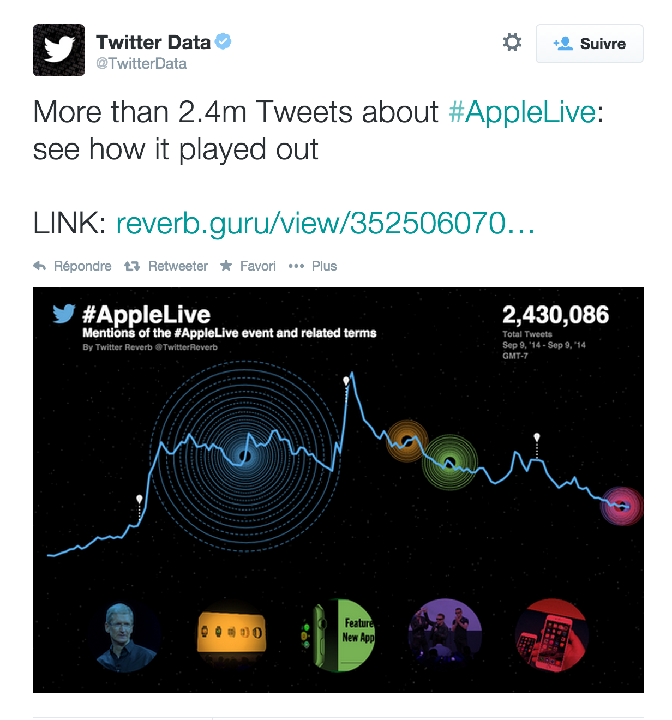Open the #AppleLive hashtag link
Viewport: 672px width, 720px height.
522,112
